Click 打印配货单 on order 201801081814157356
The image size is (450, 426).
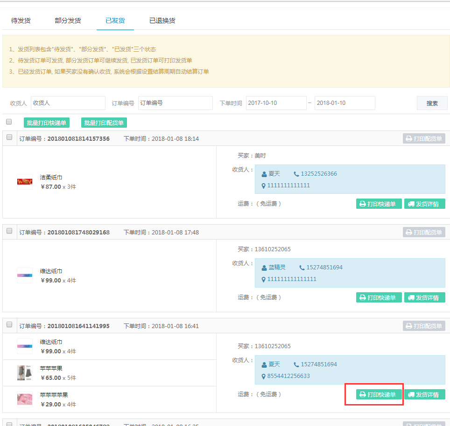tap(424, 138)
